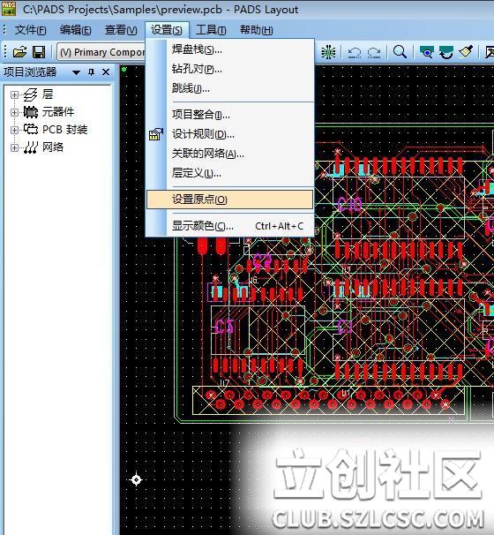Viewport: 494px width, 535px height.
Task: Click the Open file folder icon
Action: (19, 52)
